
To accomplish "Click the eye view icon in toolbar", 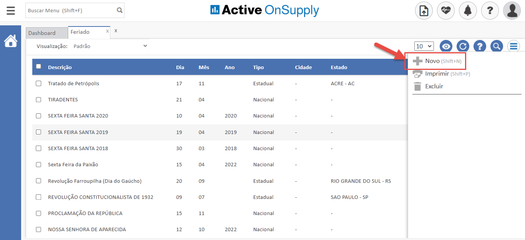I will [x=446, y=46].
